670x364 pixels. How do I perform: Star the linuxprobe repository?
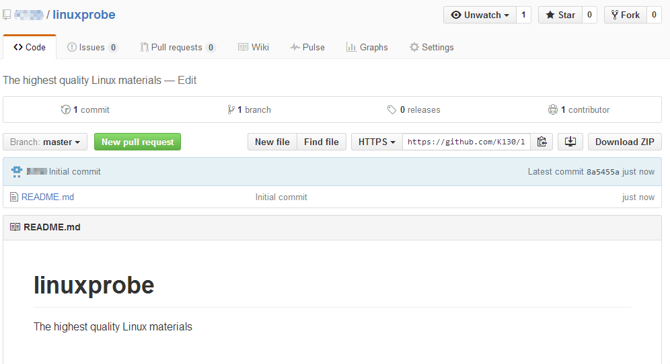pyautogui.click(x=560, y=15)
